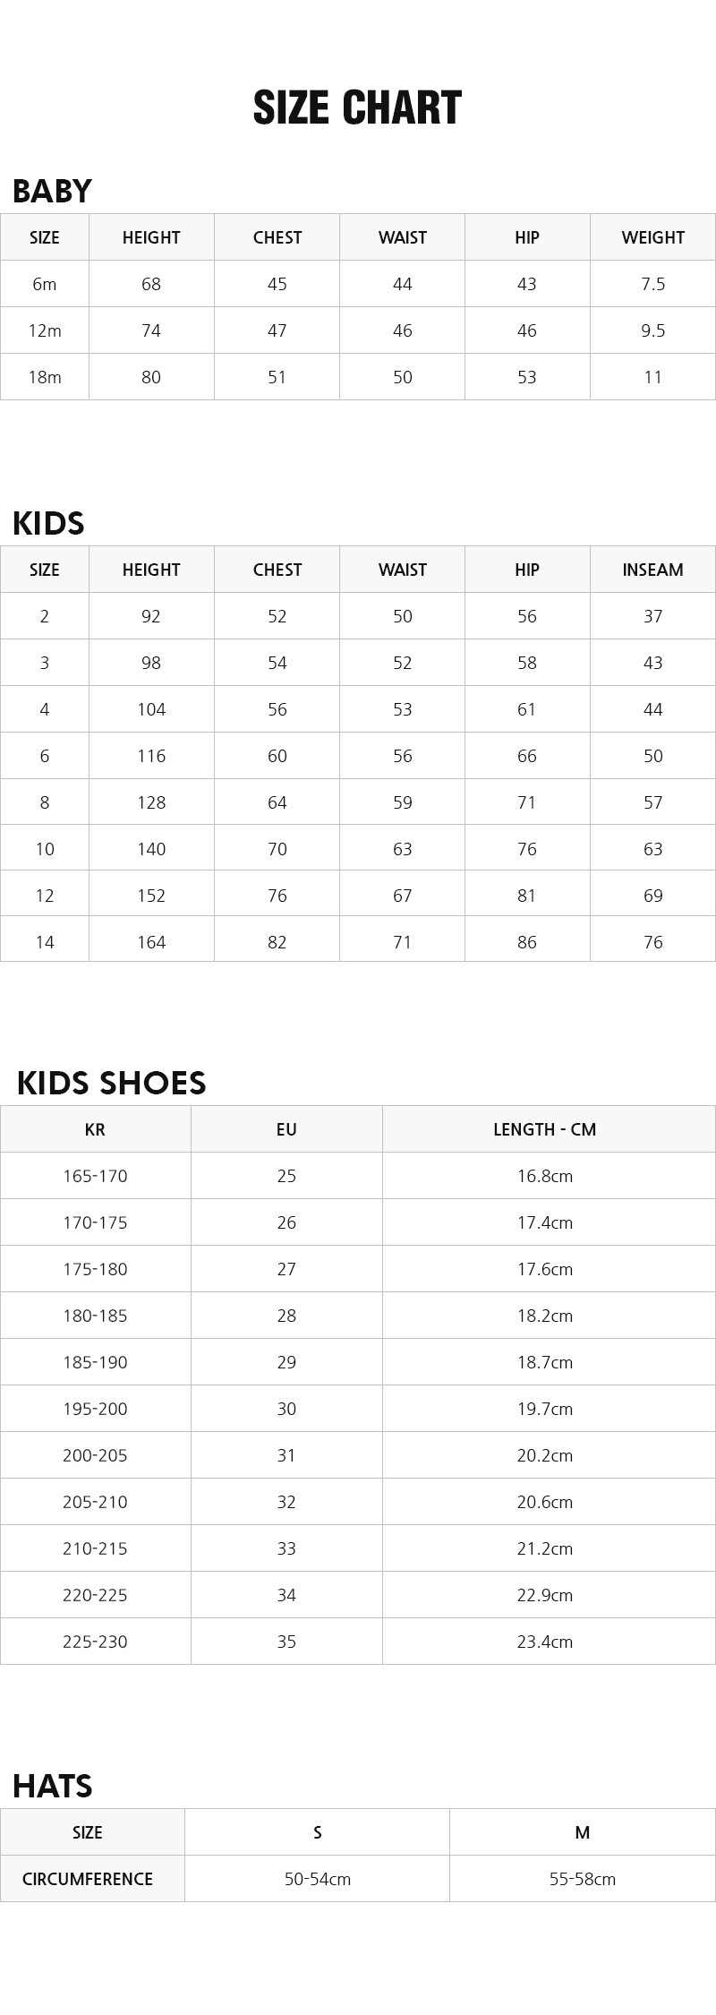Click the SIZE CHART title heading
The width and height of the screenshot is (716, 2015).
(x=357, y=107)
